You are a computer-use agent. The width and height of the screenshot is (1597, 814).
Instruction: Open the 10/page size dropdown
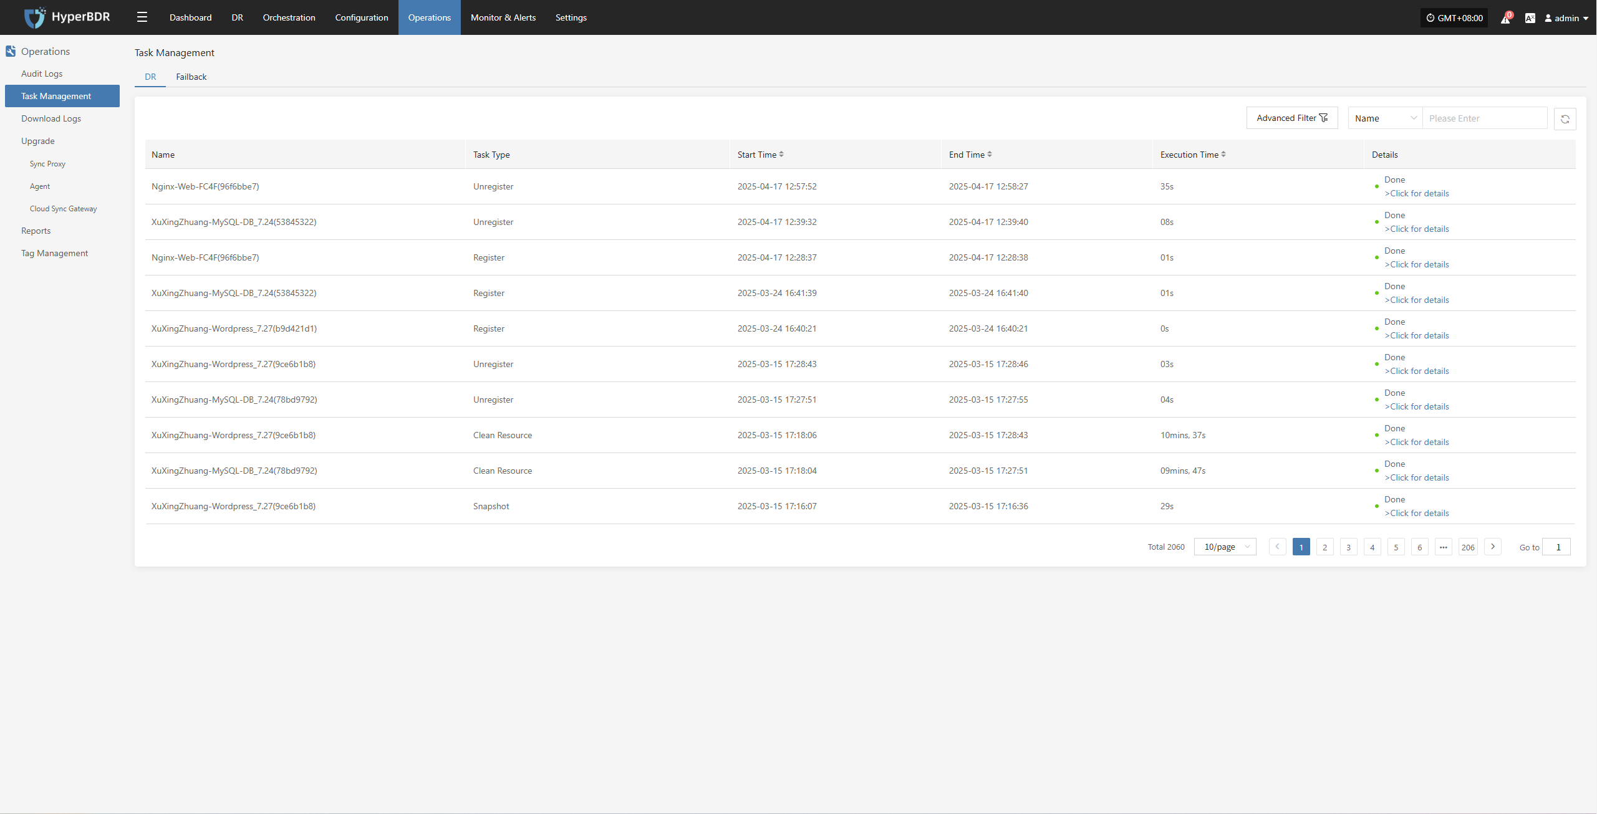point(1225,547)
